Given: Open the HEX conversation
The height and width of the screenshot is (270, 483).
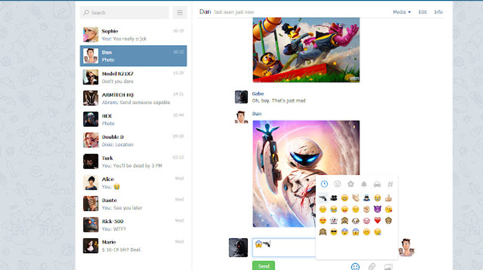Looking at the screenshot, I should [x=133, y=119].
